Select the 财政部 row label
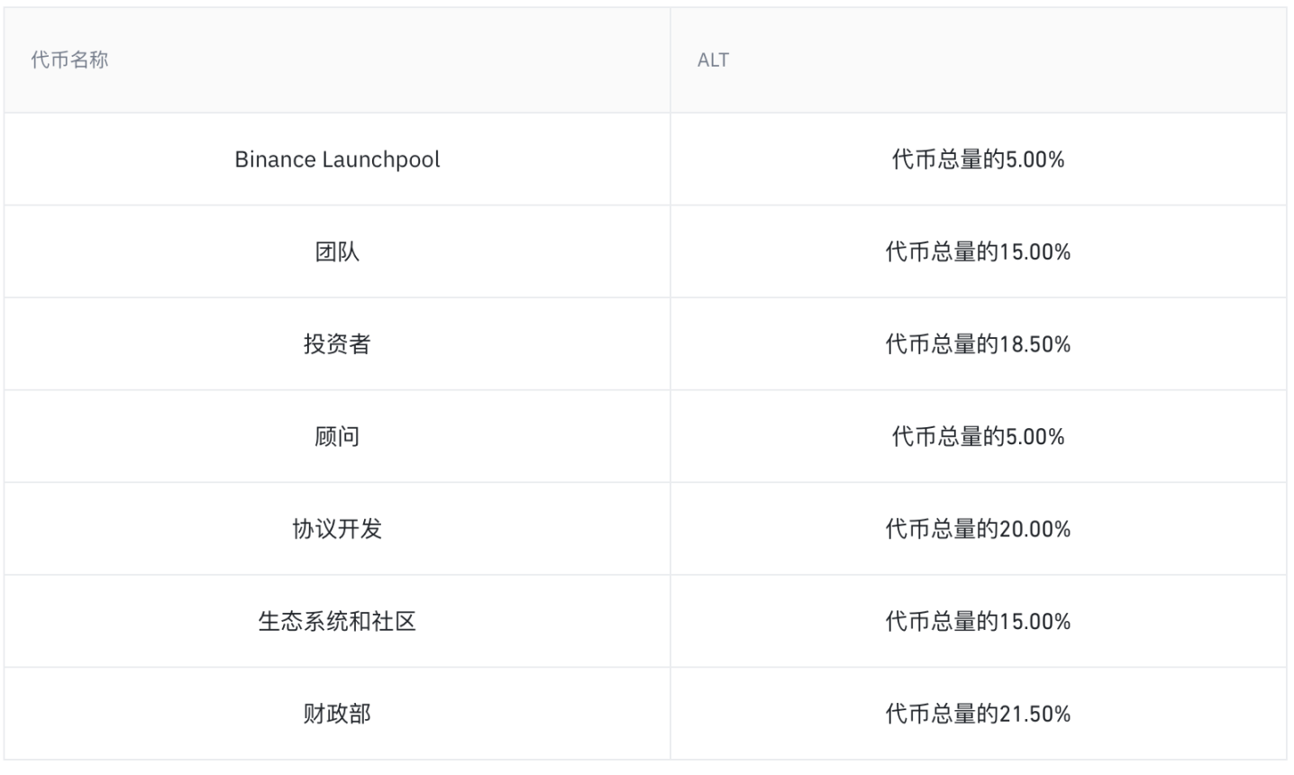1294x775 pixels. (337, 714)
